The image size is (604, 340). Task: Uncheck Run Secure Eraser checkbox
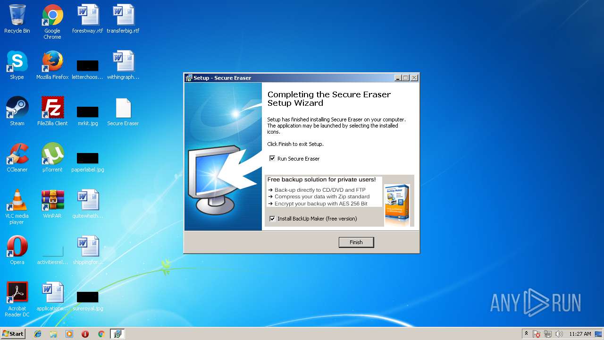point(272,159)
